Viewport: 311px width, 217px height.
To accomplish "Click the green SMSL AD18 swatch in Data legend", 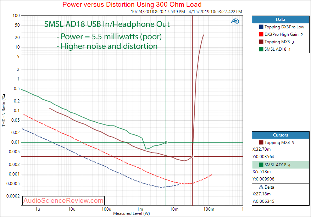I will [261, 49].
